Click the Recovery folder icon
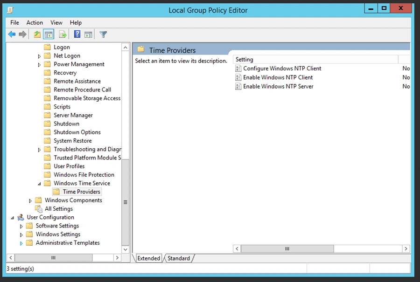 pyautogui.click(x=48, y=73)
